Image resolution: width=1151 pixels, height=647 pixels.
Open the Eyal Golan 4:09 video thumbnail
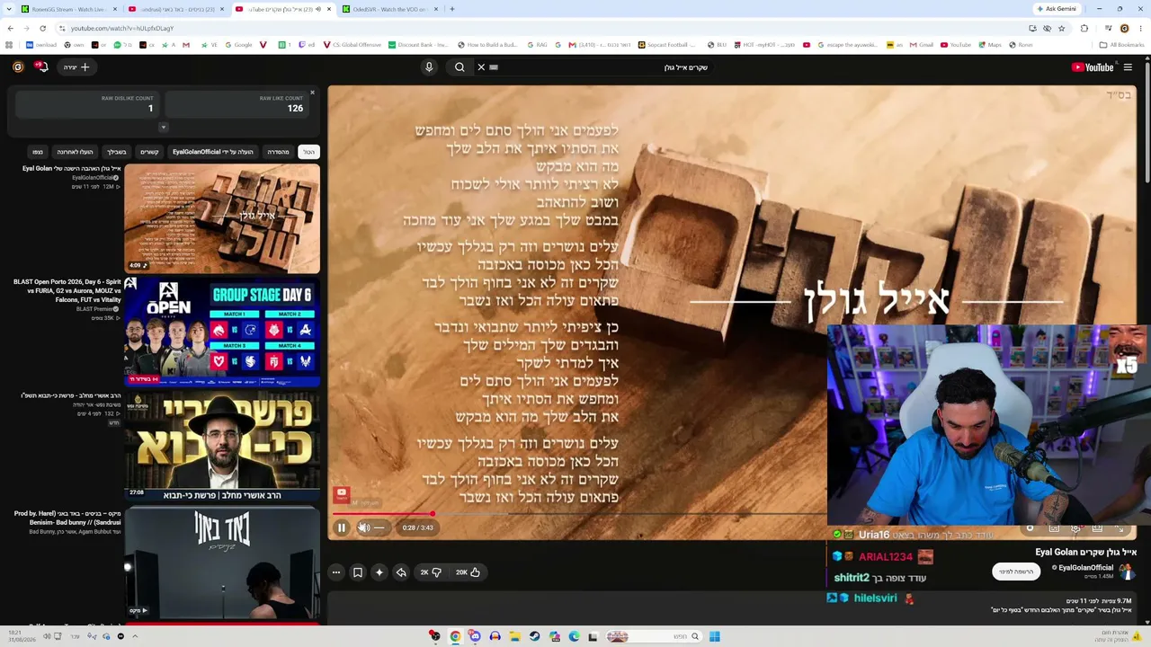(222, 218)
